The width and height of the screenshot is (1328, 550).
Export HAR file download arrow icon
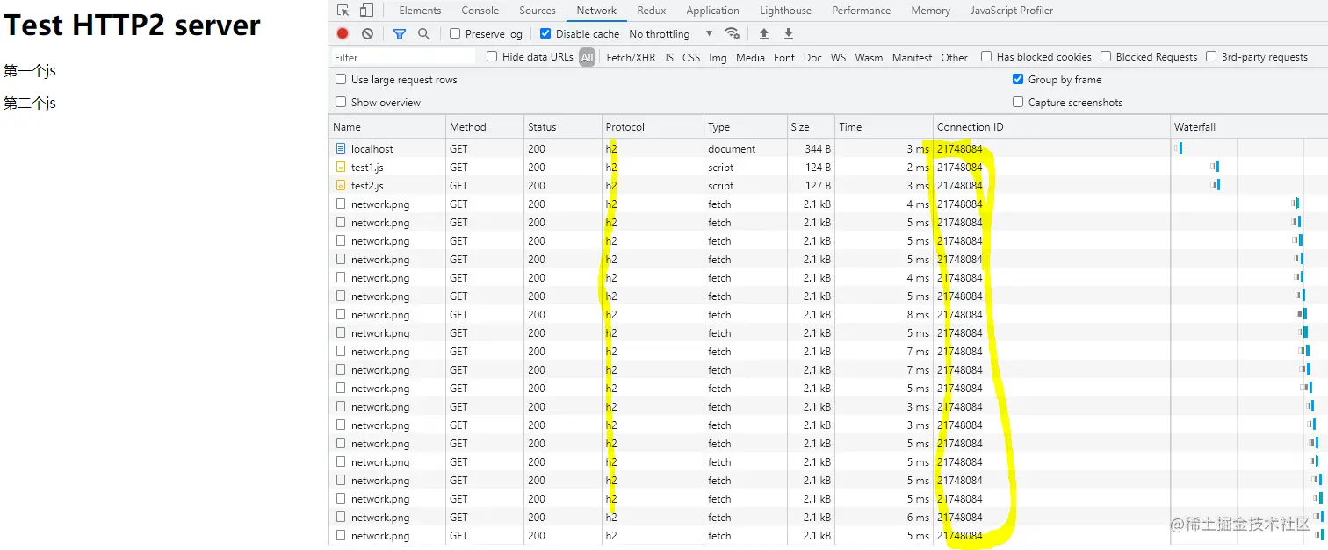pos(789,33)
